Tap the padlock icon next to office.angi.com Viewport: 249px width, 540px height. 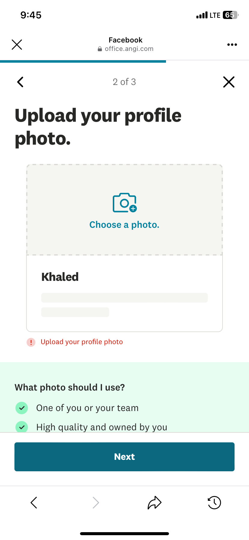point(100,49)
